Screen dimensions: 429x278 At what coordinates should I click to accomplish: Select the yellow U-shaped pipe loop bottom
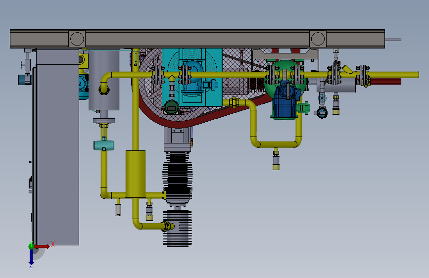[276, 144]
